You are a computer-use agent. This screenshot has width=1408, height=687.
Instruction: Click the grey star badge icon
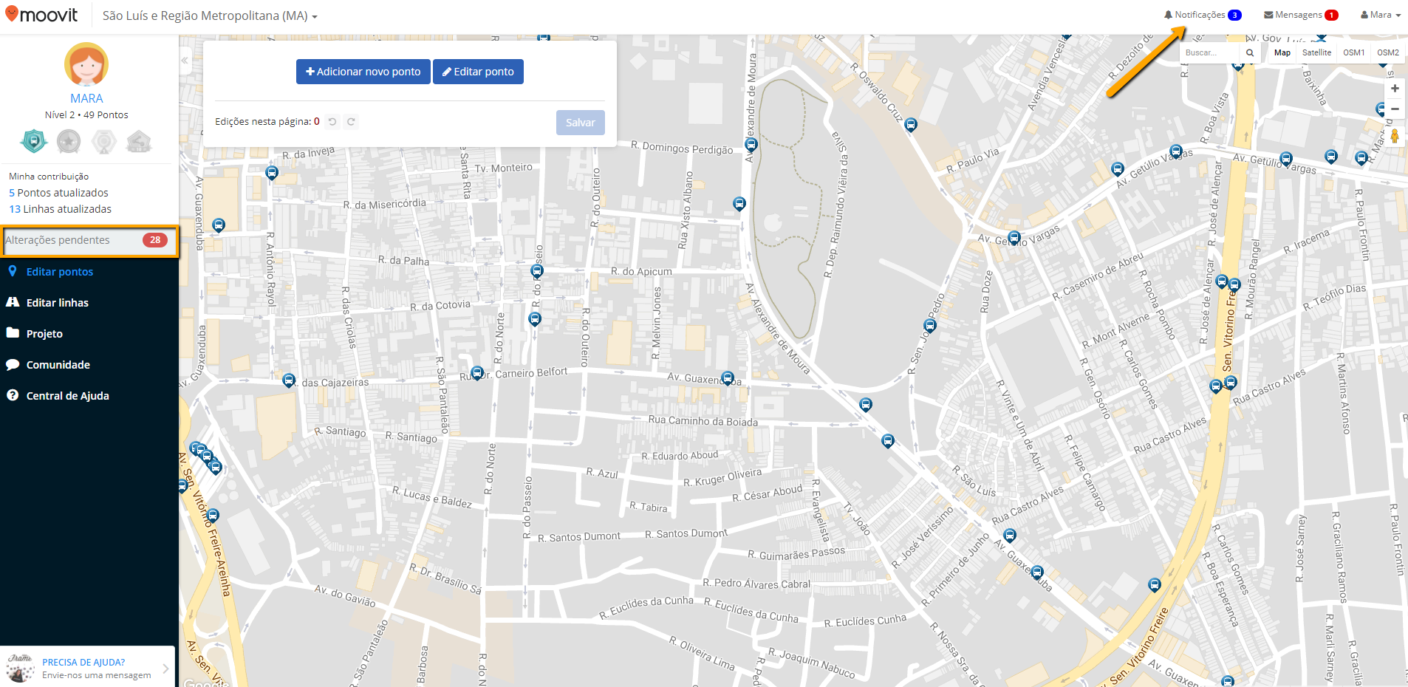click(x=69, y=141)
